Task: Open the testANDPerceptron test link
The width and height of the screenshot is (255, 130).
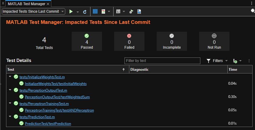Action: (59, 110)
